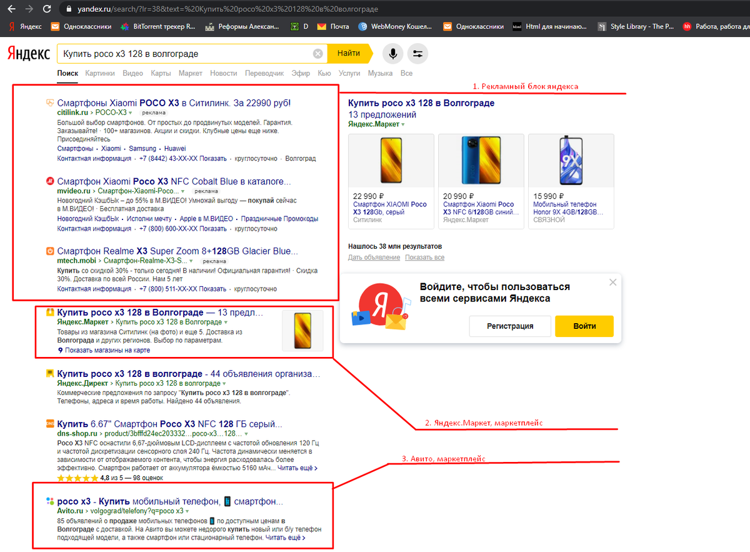The image size is (750, 552).
Task: Open Смартфон Xiaomi Poco X3 NFC Cobalt Blue ad
Action: pyautogui.click(x=174, y=181)
